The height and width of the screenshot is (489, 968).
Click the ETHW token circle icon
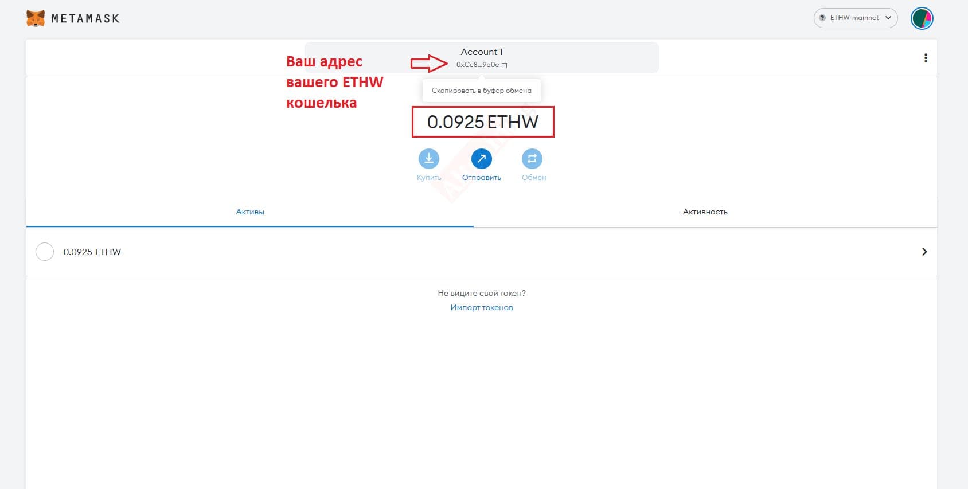coord(45,252)
